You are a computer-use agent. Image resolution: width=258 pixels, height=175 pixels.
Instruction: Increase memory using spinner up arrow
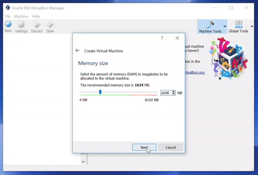coord(173,92)
